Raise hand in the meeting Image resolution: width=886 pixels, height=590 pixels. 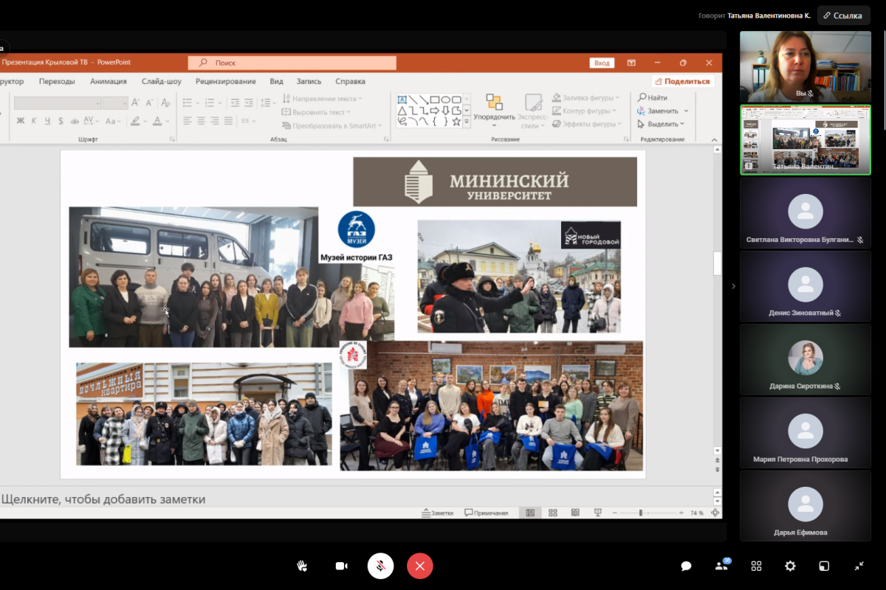pos(302,566)
